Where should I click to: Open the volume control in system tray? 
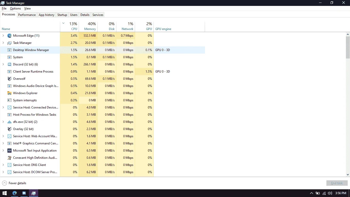[330, 193]
